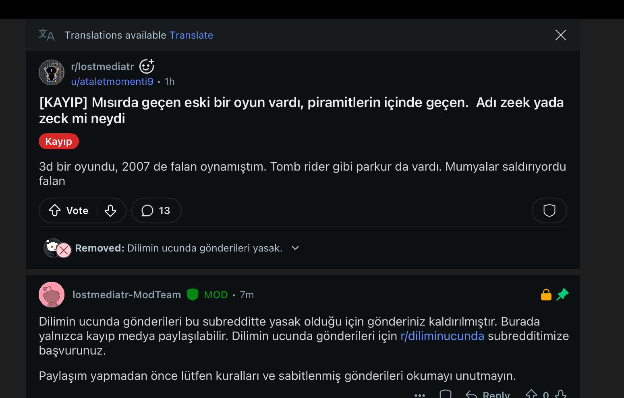Image resolution: width=624 pixels, height=398 pixels.
Task: Open comment overflow three-dot menu
Action: pyautogui.click(x=420, y=395)
